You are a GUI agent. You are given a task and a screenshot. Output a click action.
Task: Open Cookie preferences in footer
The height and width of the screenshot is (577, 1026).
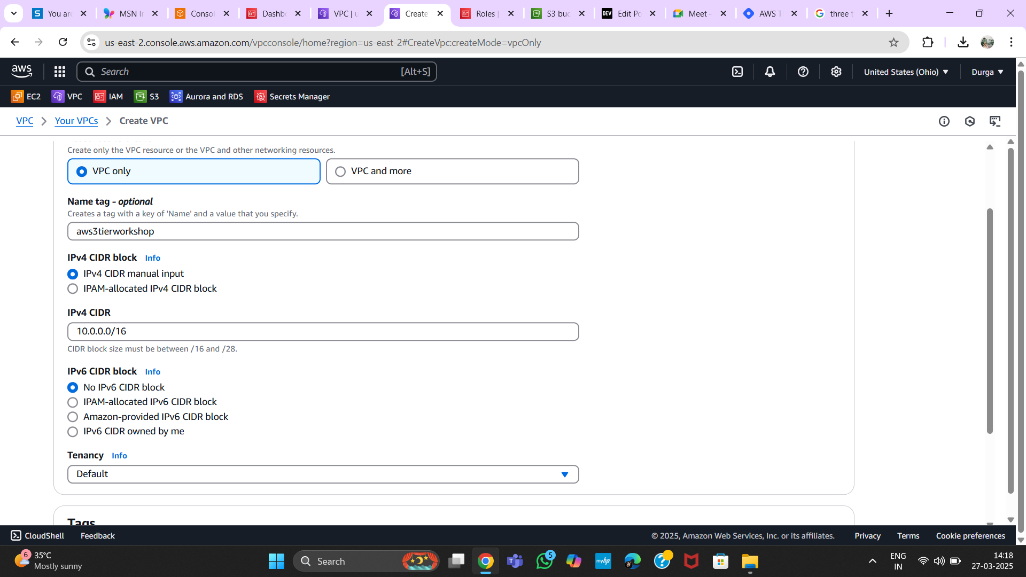[970, 536]
